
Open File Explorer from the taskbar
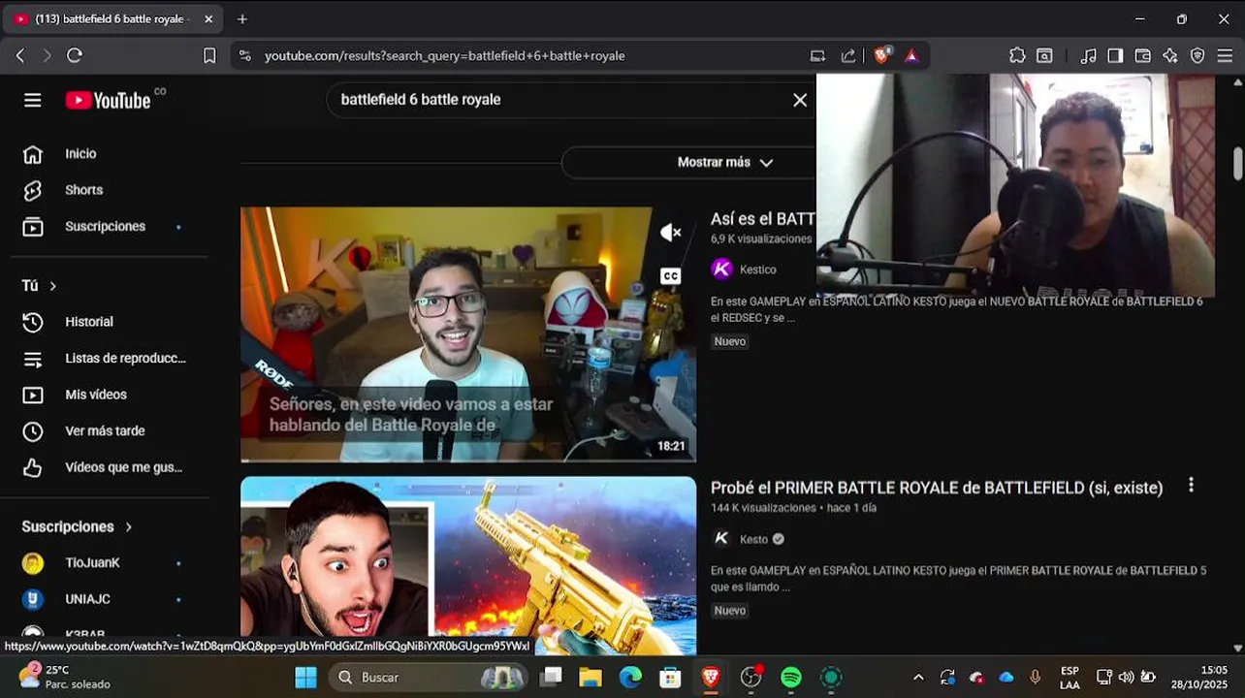591,677
